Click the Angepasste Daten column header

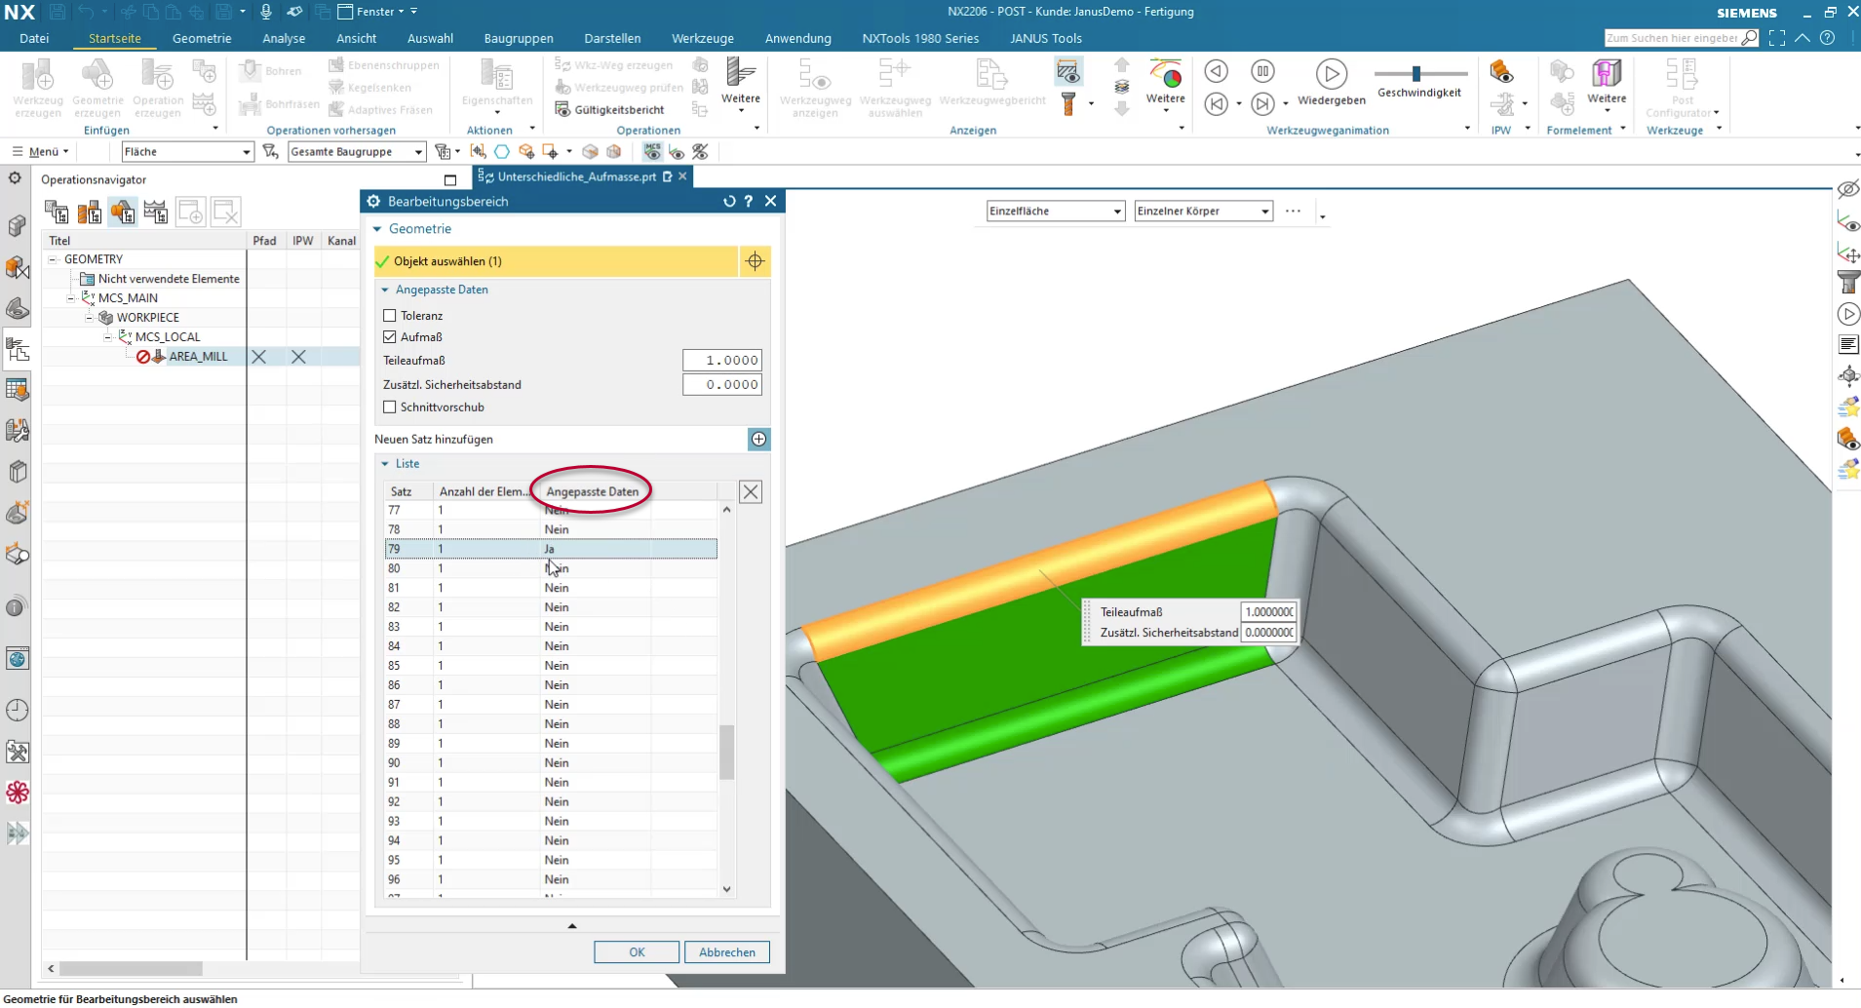(592, 492)
